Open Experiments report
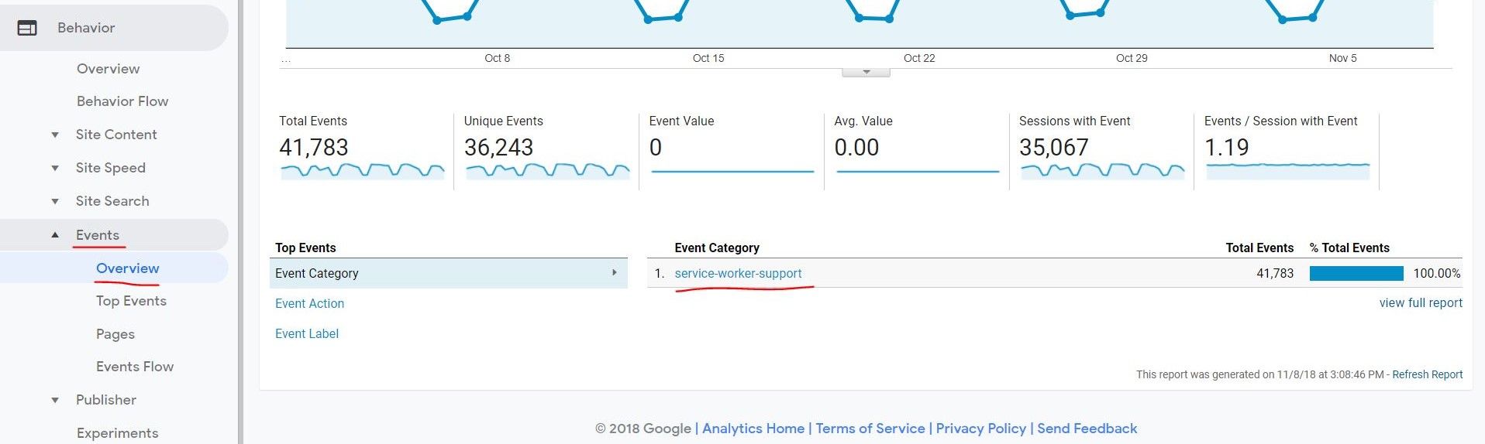Image resolution: width=1485 pixels, height=444 pixels. tap(118, 433)
